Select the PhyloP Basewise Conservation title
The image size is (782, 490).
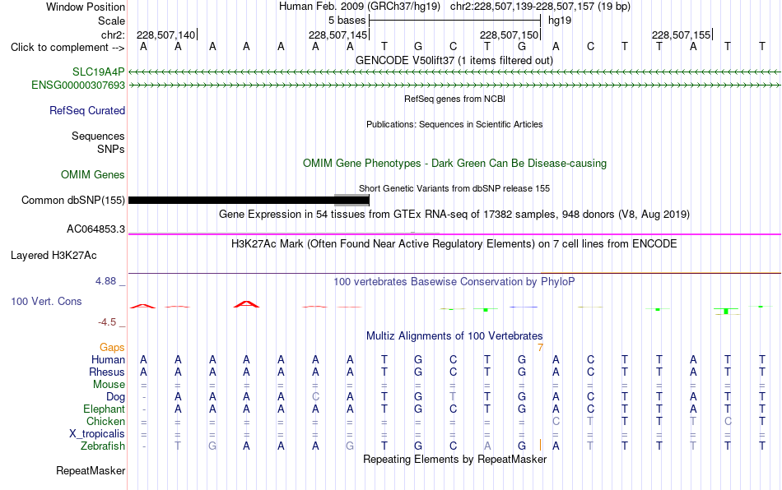pyautogui.click(x=454, y=282)
